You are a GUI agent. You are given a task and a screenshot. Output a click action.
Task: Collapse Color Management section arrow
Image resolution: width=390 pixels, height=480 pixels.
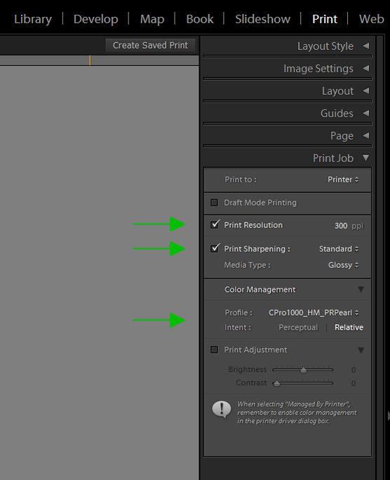361,289
